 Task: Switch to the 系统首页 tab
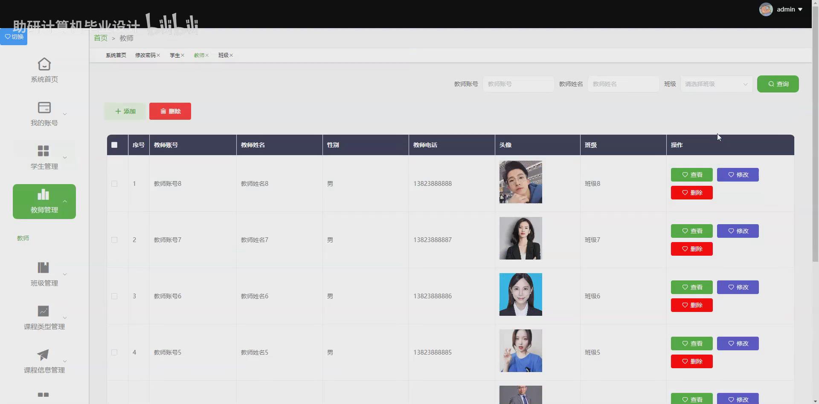[x=116, y=55]
